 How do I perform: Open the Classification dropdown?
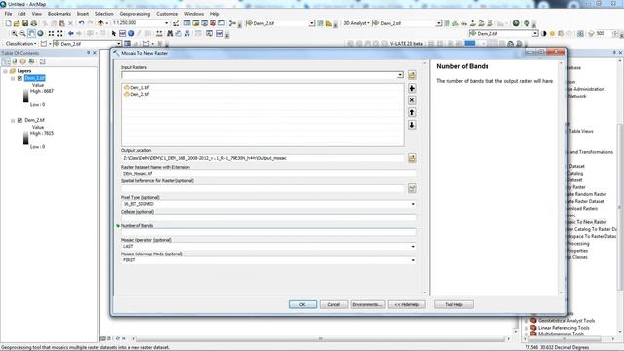[x=21, y=44]
